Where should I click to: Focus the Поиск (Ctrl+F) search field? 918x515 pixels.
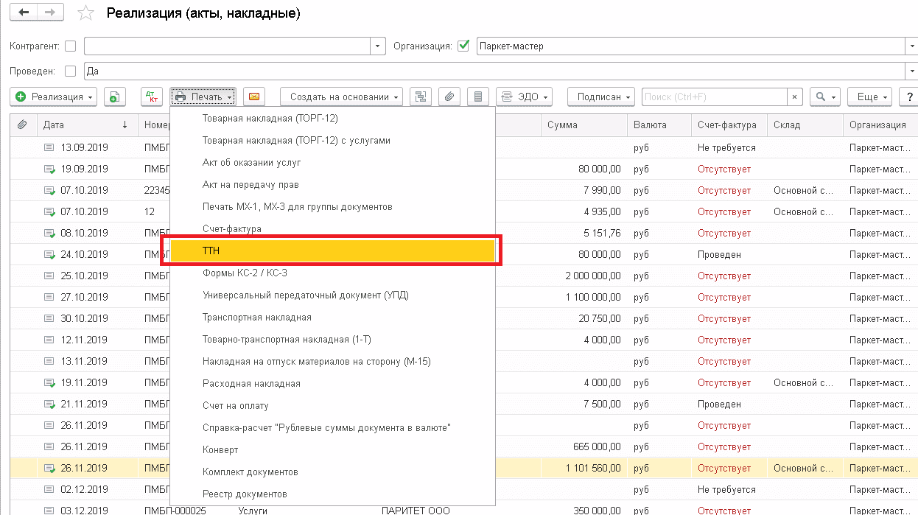714,97
